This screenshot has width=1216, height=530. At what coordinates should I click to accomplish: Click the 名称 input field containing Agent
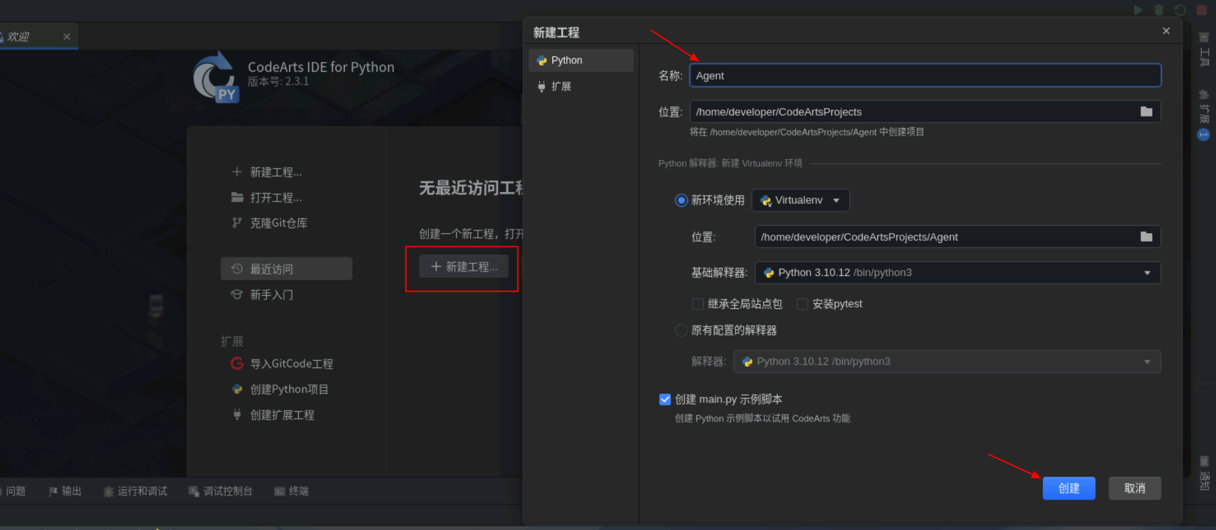point(925,76)
